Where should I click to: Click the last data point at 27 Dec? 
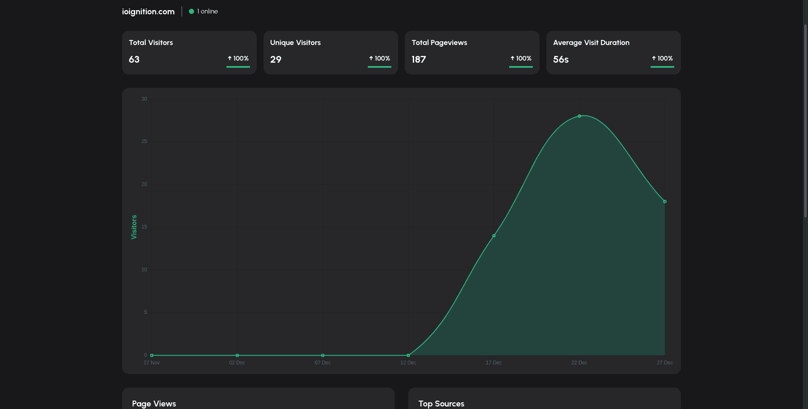point(665,202)
